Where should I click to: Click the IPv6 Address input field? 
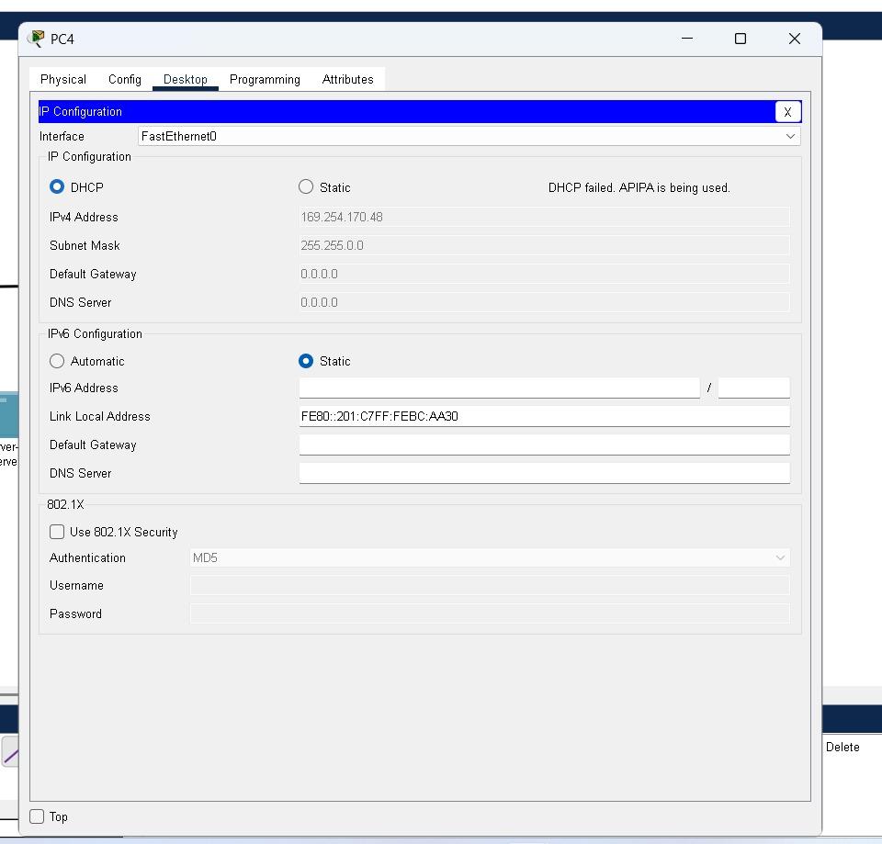click(x=499, y=388)
